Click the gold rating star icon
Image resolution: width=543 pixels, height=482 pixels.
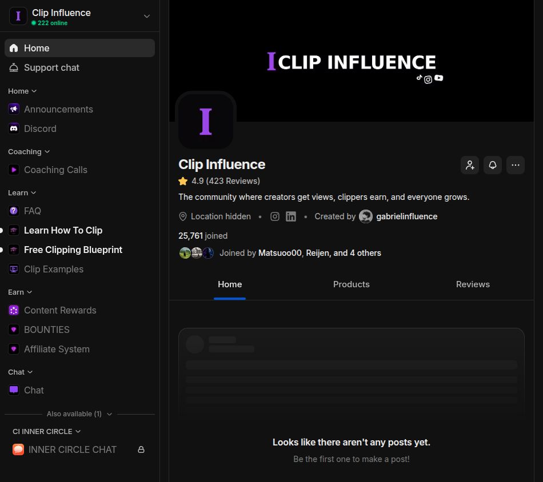(183, 181)
